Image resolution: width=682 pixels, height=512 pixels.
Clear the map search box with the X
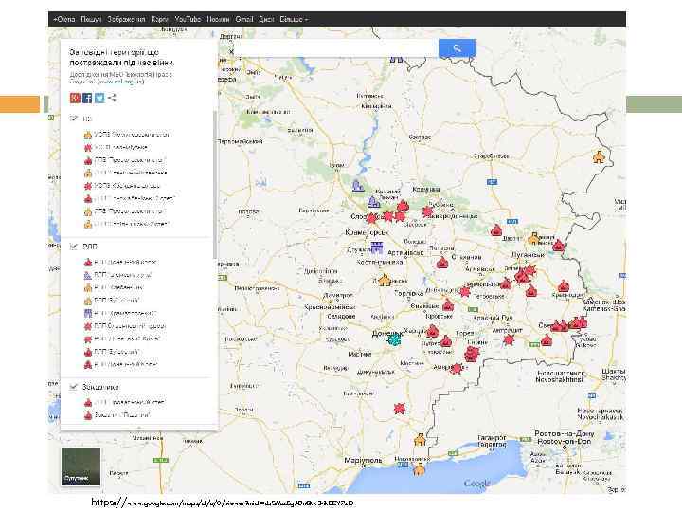pyautogui.click(x=231, y=51)
